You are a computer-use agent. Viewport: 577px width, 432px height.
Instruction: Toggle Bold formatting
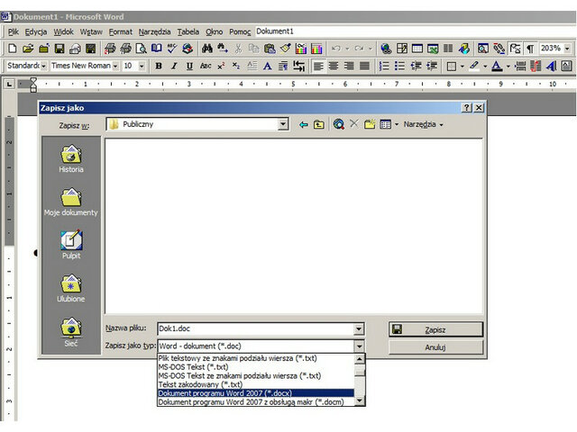pyautogui.click(x=159, y=66)
